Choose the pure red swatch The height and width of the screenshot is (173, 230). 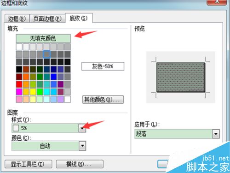(x=19, y=84)
